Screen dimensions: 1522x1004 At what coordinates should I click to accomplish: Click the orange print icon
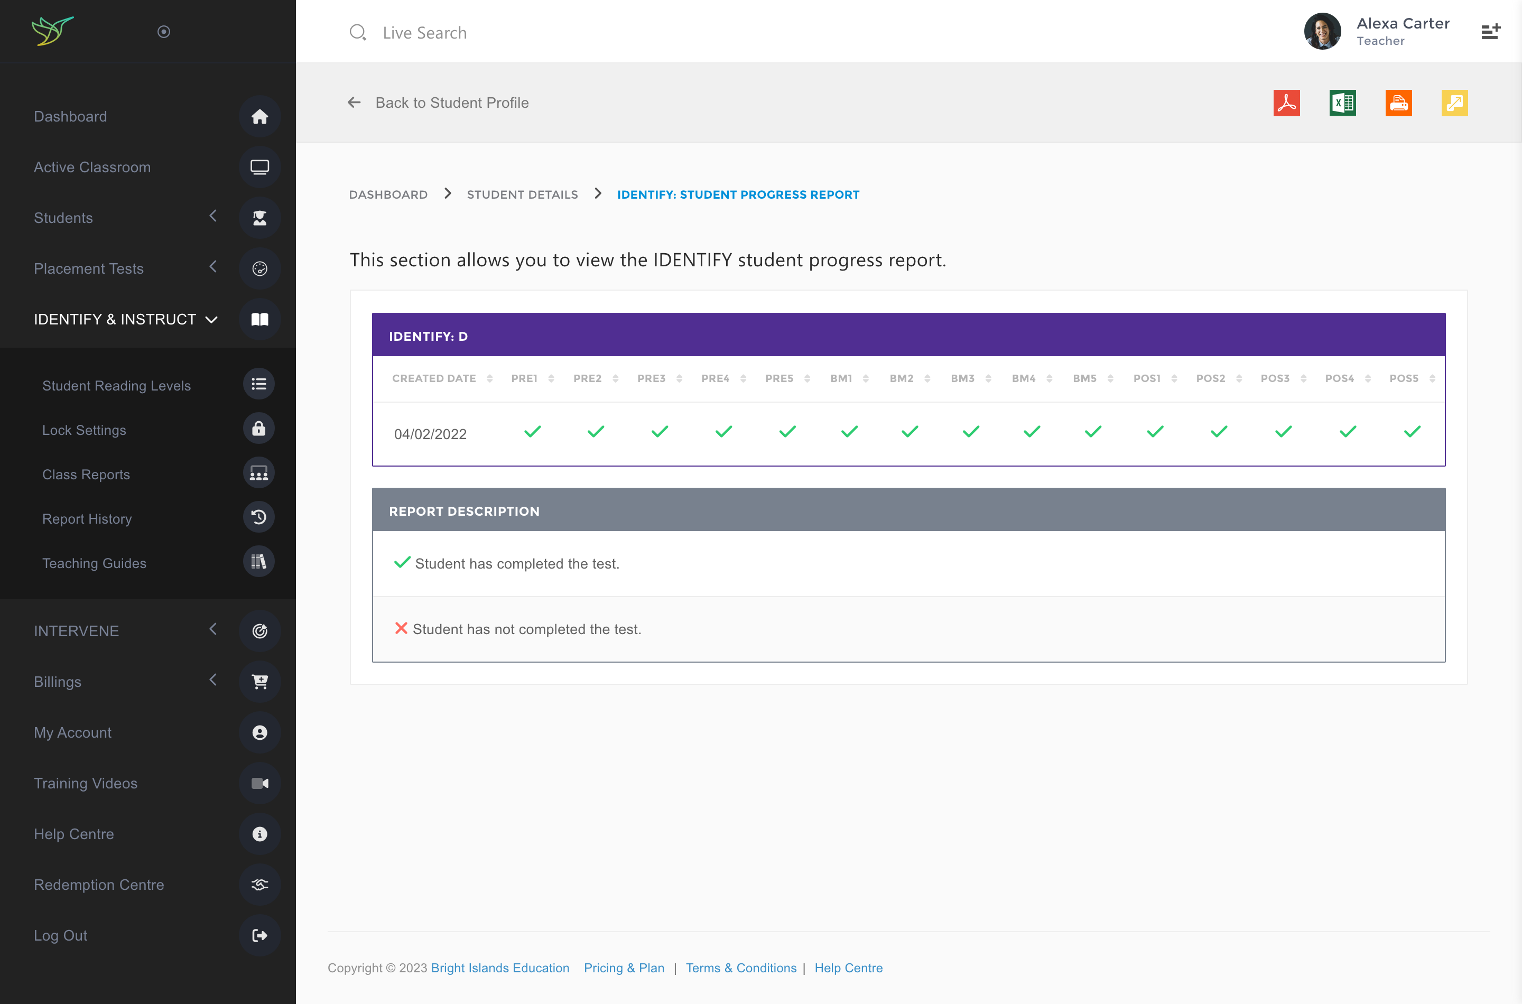[1398, 103]
